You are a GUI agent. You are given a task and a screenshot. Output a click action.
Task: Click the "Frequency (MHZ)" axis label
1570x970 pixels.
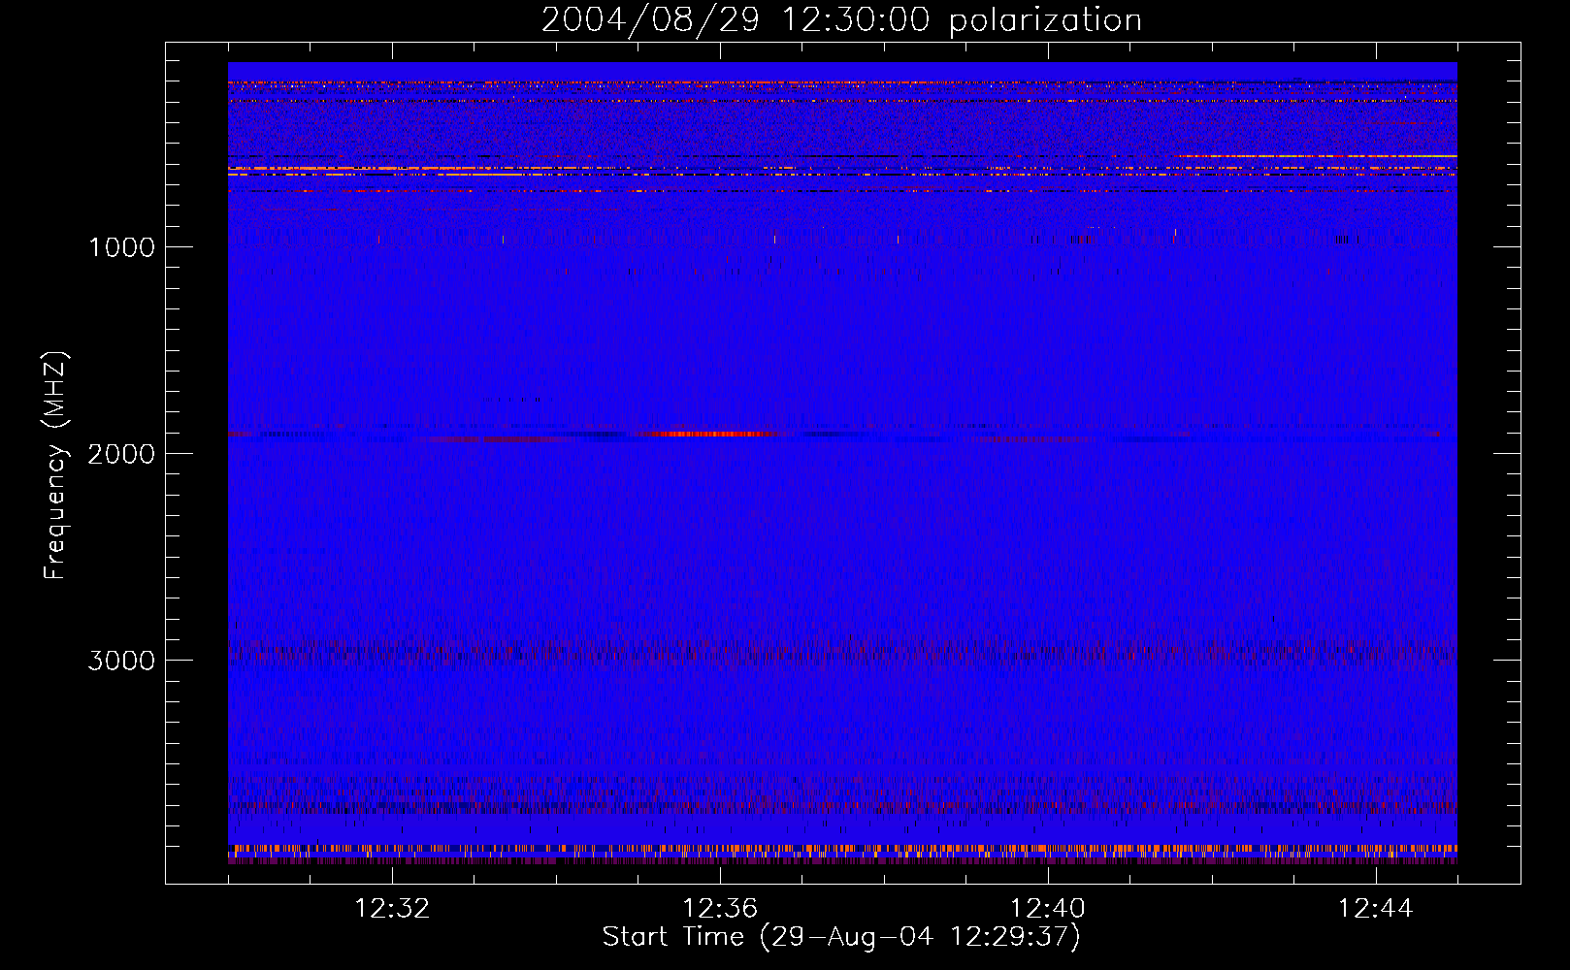click(55, 466)
